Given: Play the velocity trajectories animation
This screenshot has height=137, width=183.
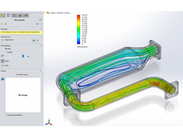Looking at the screenshot, I should click(34, 40).
